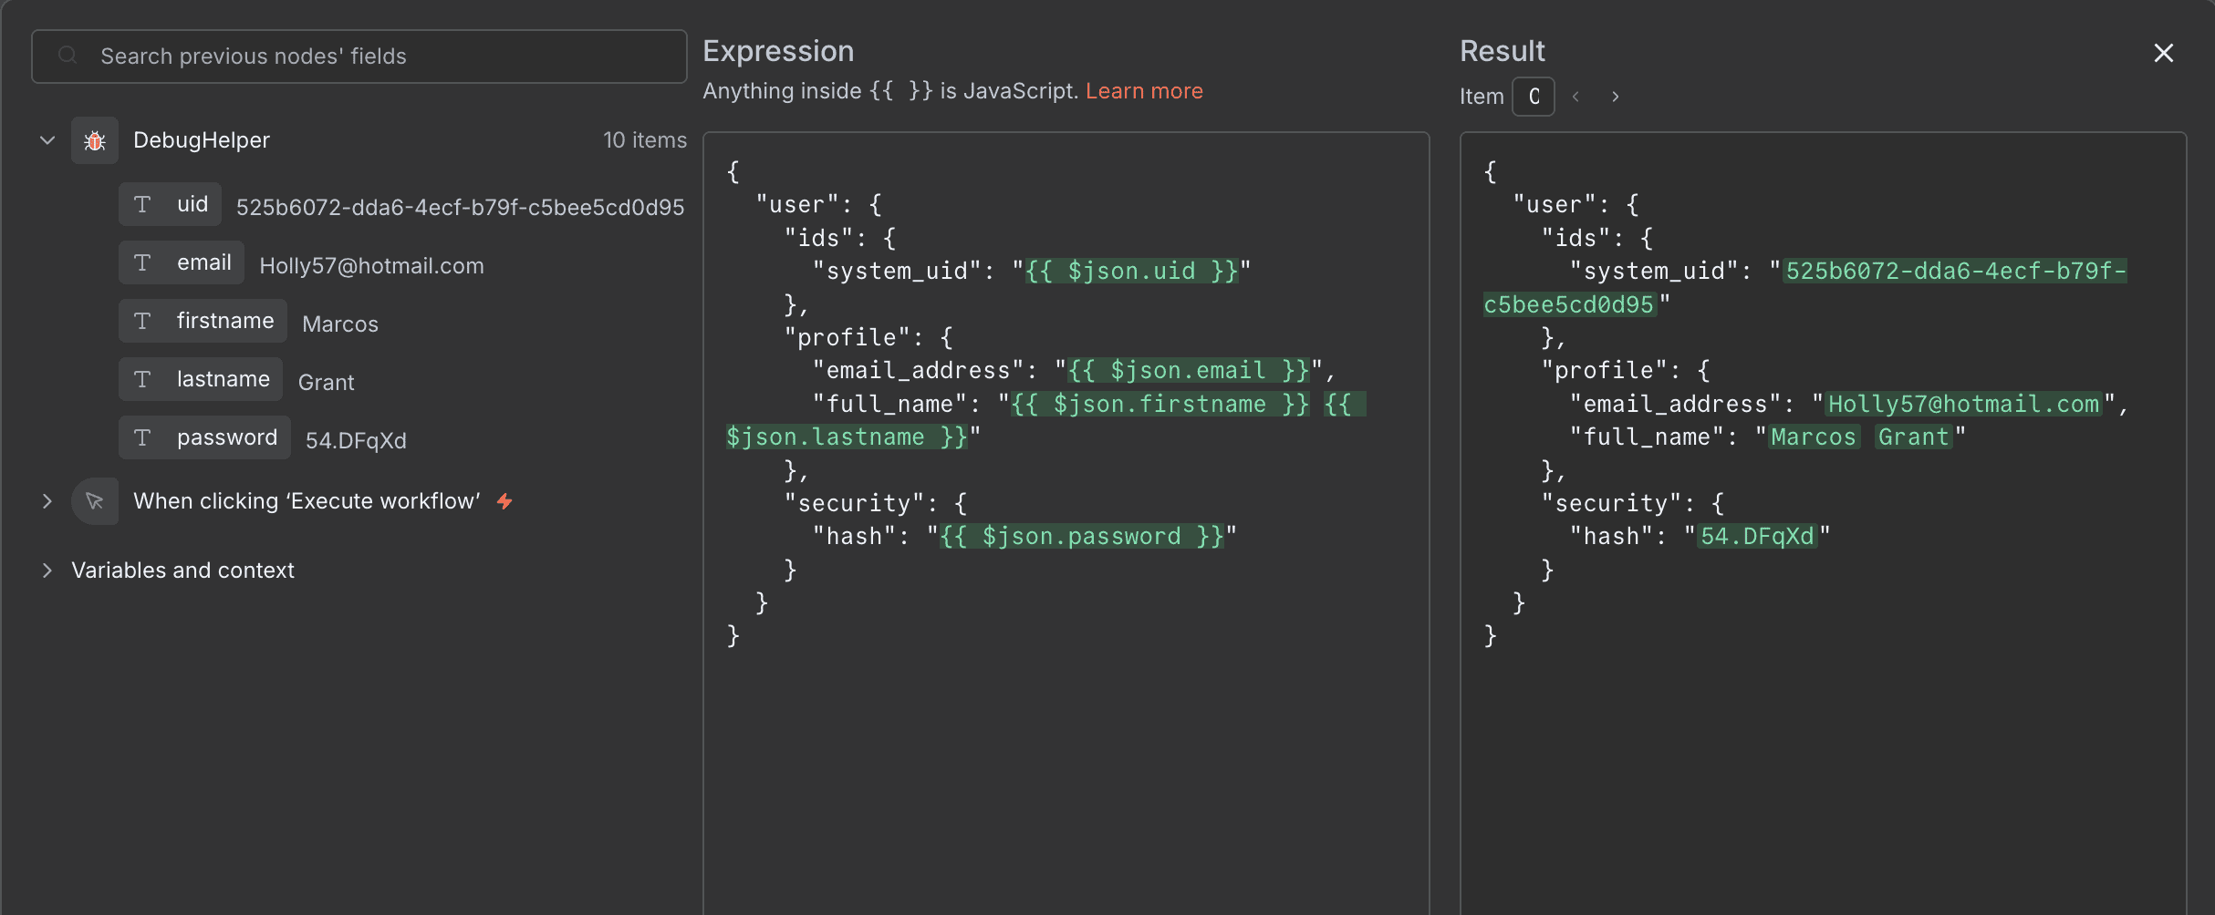Click the firstname field's T icon

click(143, 321)
